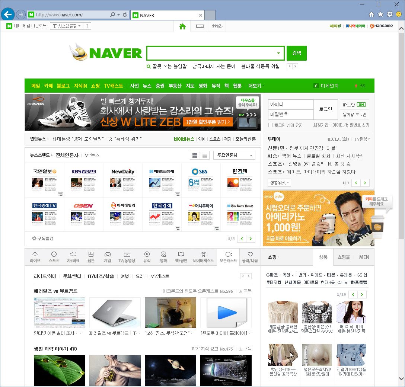This screenshot has height=387, width=405.
Task: Go to previous shopping page arrow
Action: click(353, 294)
